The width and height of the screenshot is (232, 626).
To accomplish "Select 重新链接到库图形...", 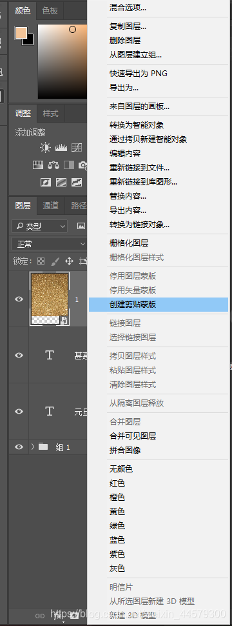I will (144, 181).
